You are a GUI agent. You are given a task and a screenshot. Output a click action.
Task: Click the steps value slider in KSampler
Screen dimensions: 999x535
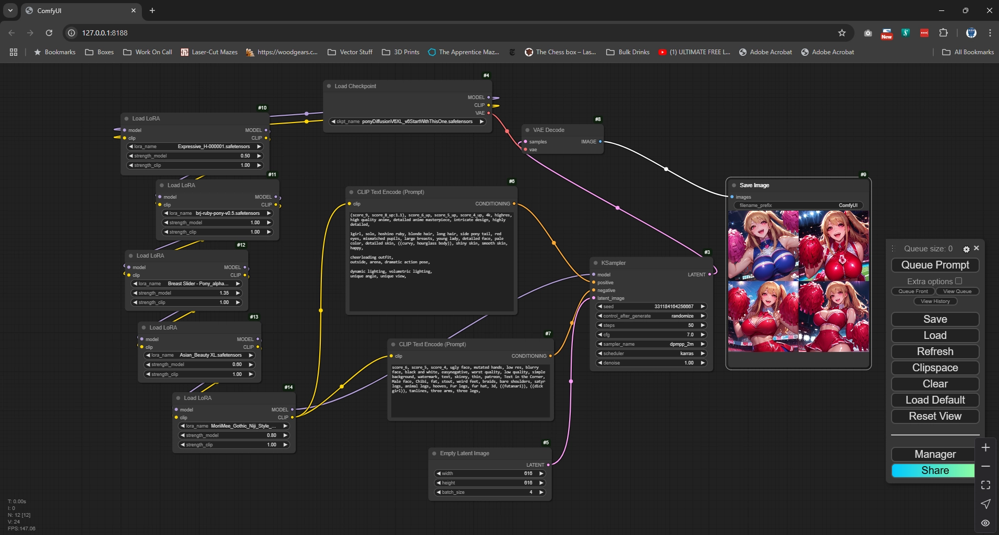[x=651, y=325]
